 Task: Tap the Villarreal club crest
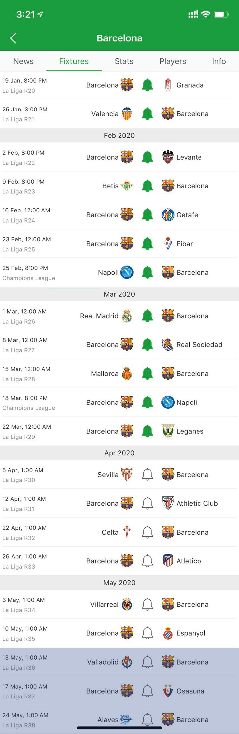coord(127,604)
